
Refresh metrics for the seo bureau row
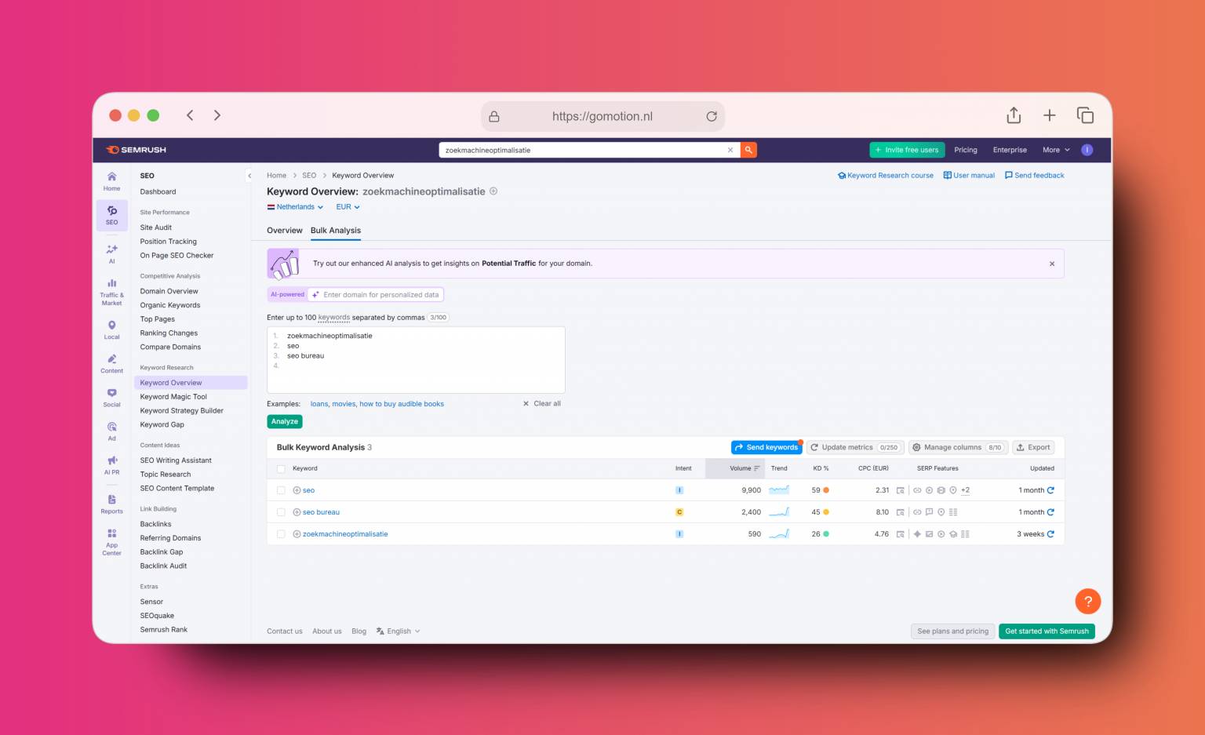[1050, 512]
